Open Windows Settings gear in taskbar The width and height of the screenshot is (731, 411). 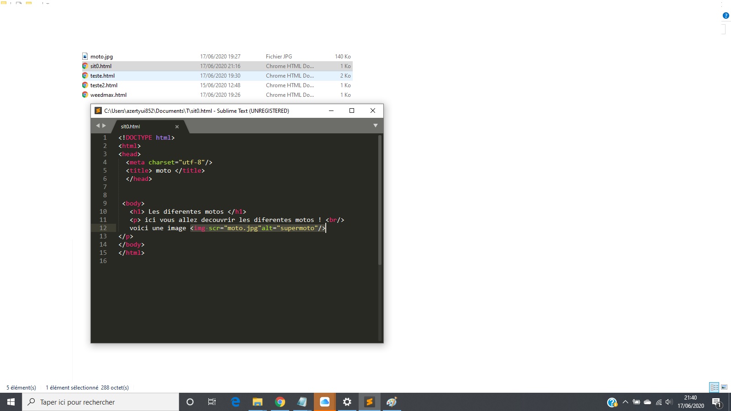pos(347,402)
